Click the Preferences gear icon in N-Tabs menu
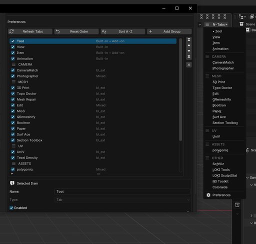This screenshot has width=256, height=244. click(208, 195)
